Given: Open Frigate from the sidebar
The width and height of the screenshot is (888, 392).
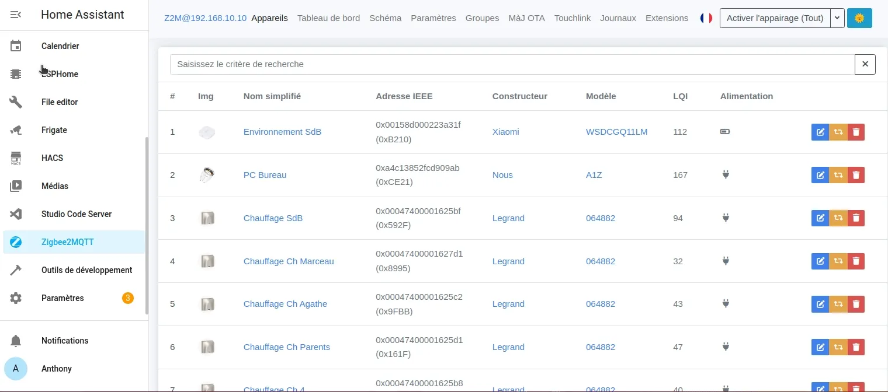Looking at the screenshot, I should pyautogui.click(x=54, y=129).
